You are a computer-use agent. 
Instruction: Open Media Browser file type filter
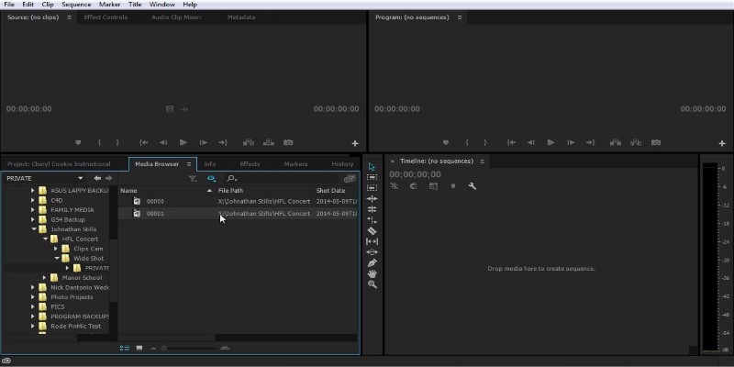[x=193, y=178]
